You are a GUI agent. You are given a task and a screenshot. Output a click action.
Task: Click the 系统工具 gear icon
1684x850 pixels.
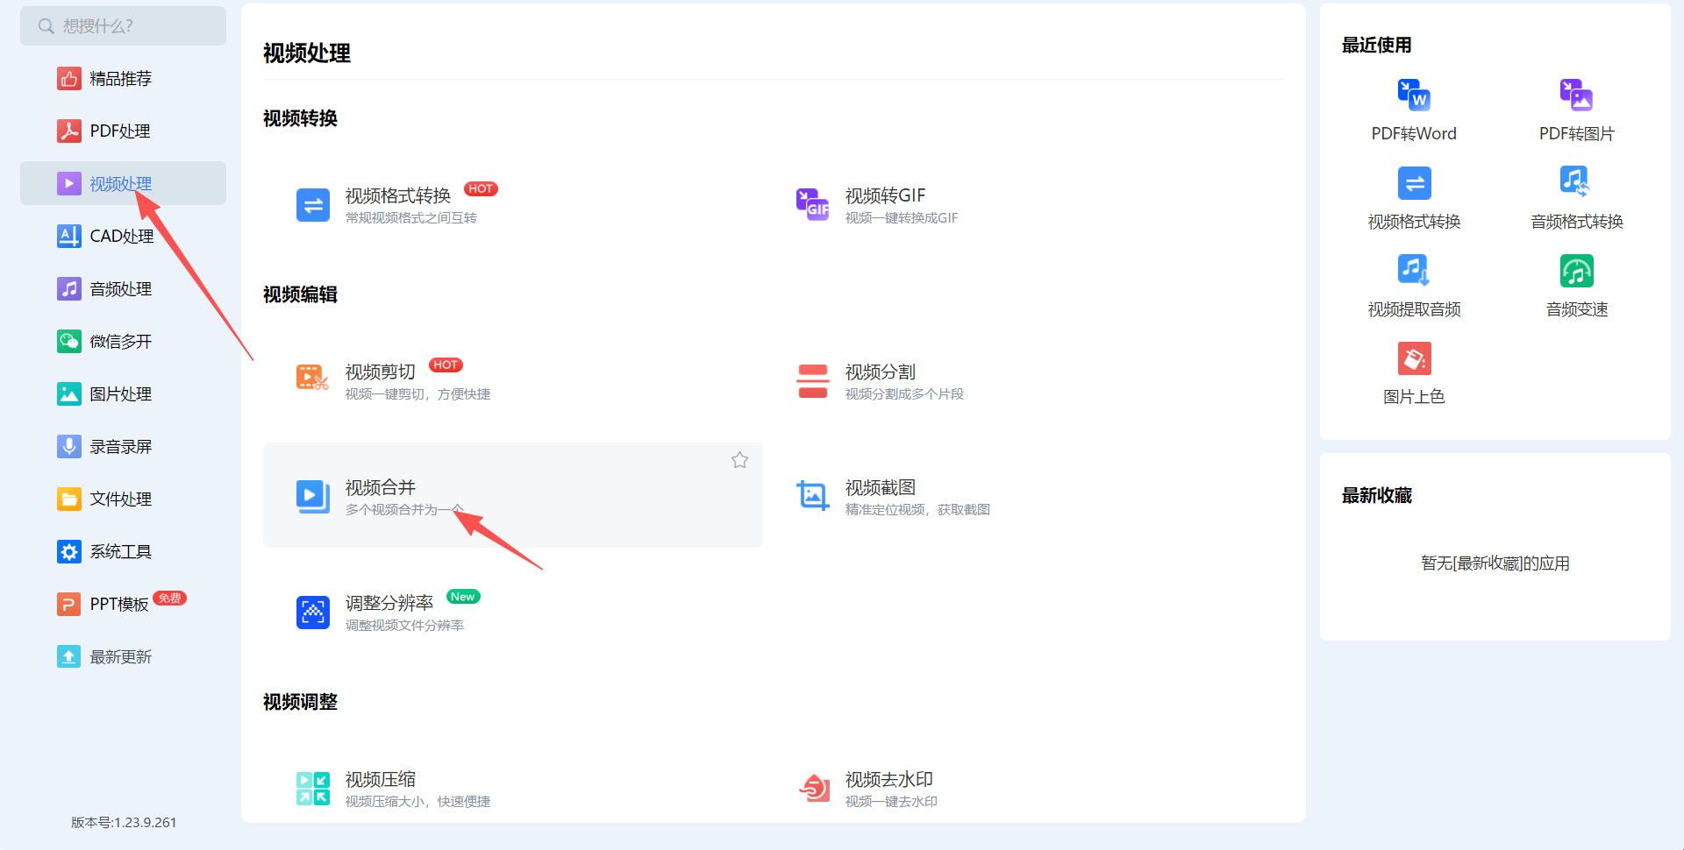(68, 552)
